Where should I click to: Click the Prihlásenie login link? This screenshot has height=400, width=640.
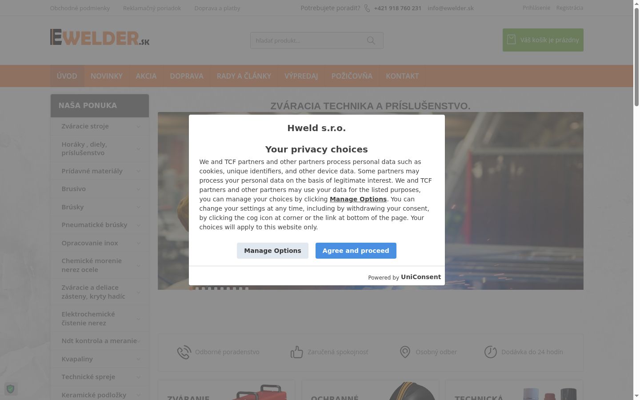point(536,8)
